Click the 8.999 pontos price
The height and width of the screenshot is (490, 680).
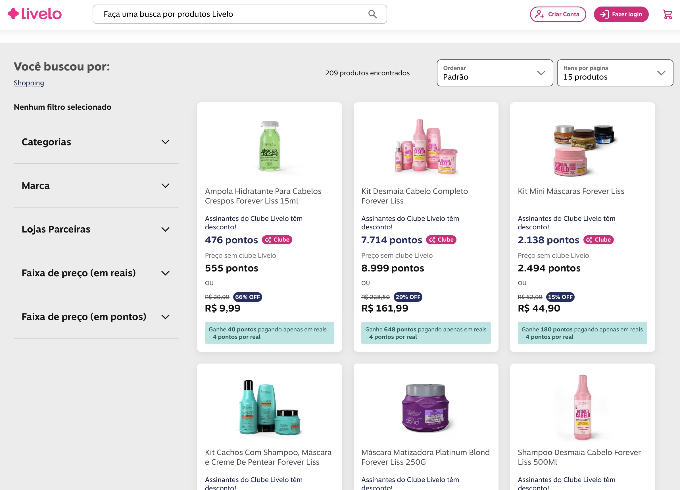pos(393,268)
